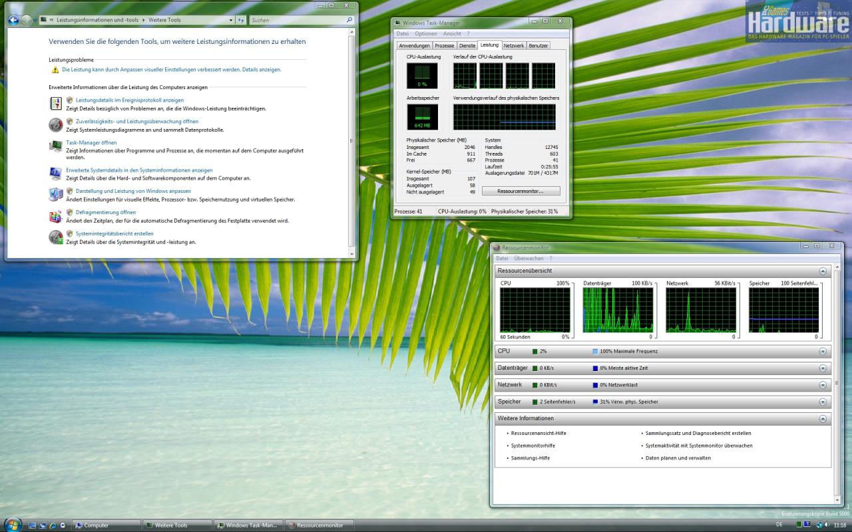852x532 pixels.
Task: Open the Windows Start orb
Action: 12,523
